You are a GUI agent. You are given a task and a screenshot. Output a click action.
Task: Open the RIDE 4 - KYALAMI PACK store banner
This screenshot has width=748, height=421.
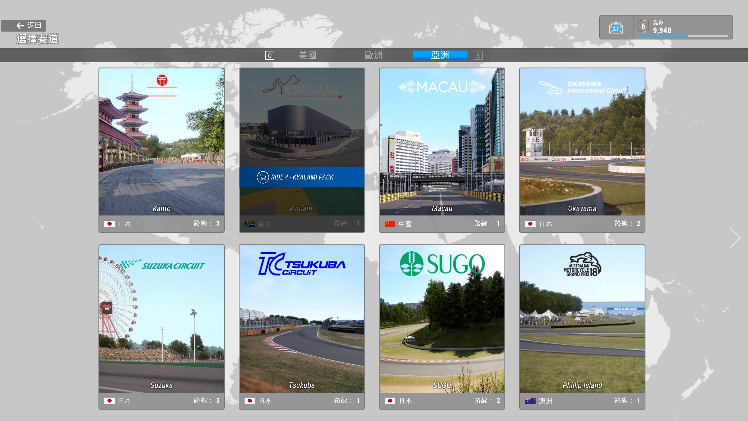click(302, 177)
